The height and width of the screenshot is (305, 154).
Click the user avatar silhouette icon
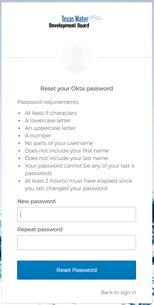point(76,57)
